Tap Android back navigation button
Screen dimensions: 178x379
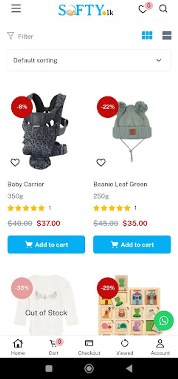tap(129, 368)
